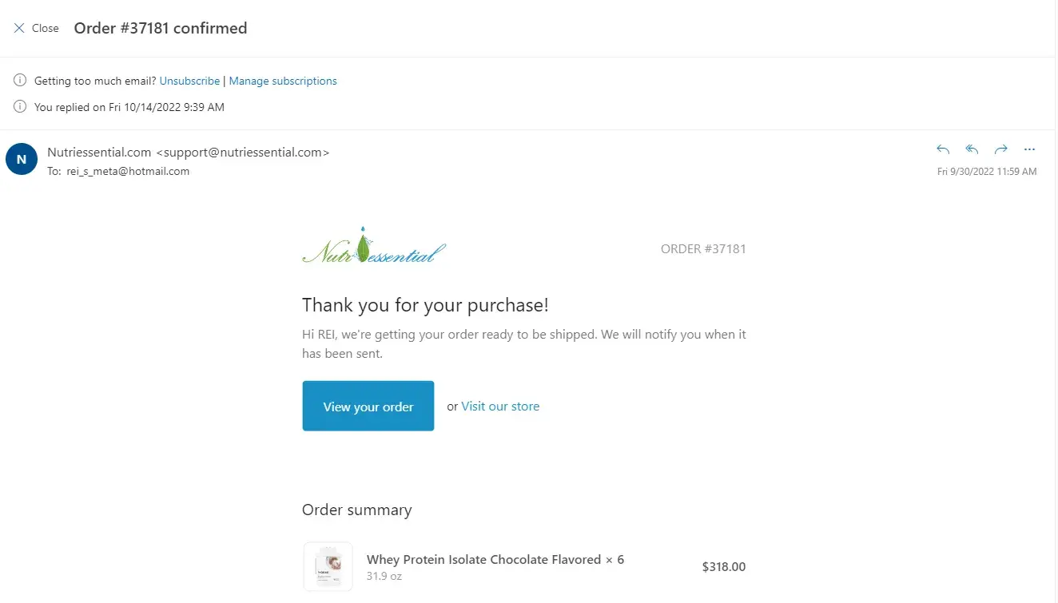Click info icon beside 'You replied on'
The width and height of the screenshot is (1058, 603).
click(x=20, y=106)
